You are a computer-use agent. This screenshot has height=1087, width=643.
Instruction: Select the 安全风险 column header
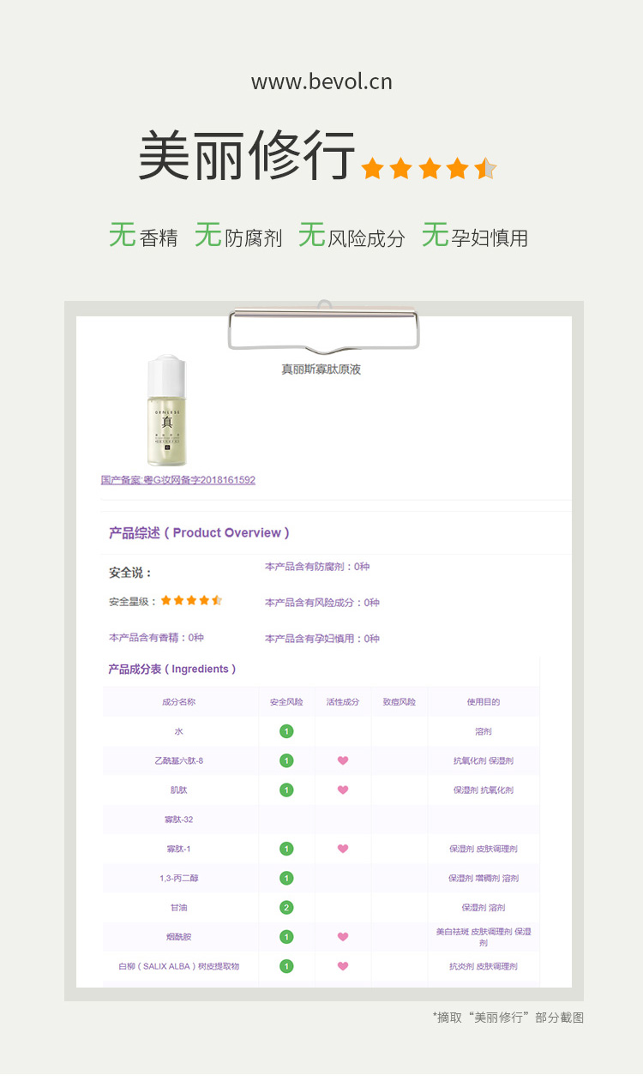coord(286,702)
